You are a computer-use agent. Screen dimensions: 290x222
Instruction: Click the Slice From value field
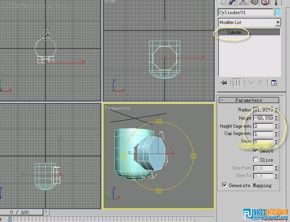(263, 168)
